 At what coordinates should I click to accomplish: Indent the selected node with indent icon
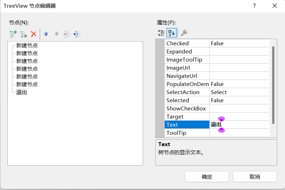[77, 34]
